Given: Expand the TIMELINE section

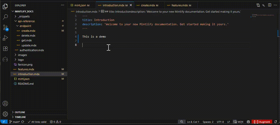Looking at the screenshot, I should tap(39, 117).
